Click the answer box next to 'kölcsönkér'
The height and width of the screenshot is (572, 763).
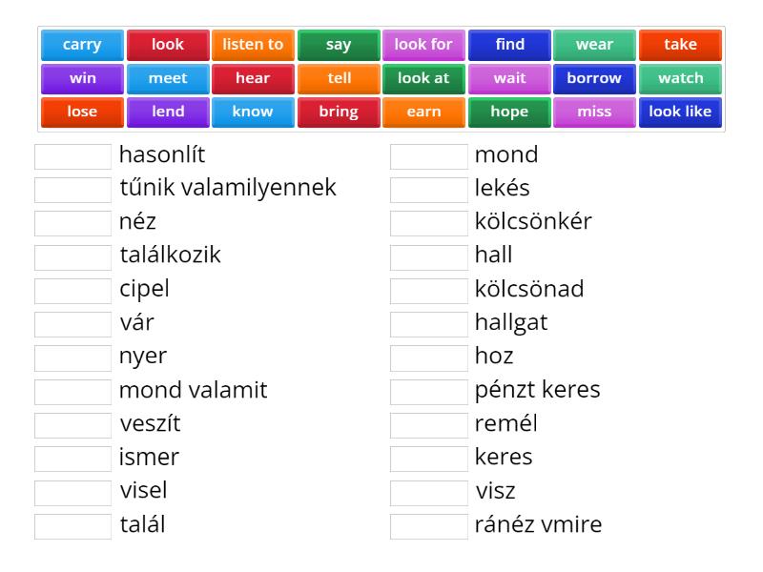[427, 222]
